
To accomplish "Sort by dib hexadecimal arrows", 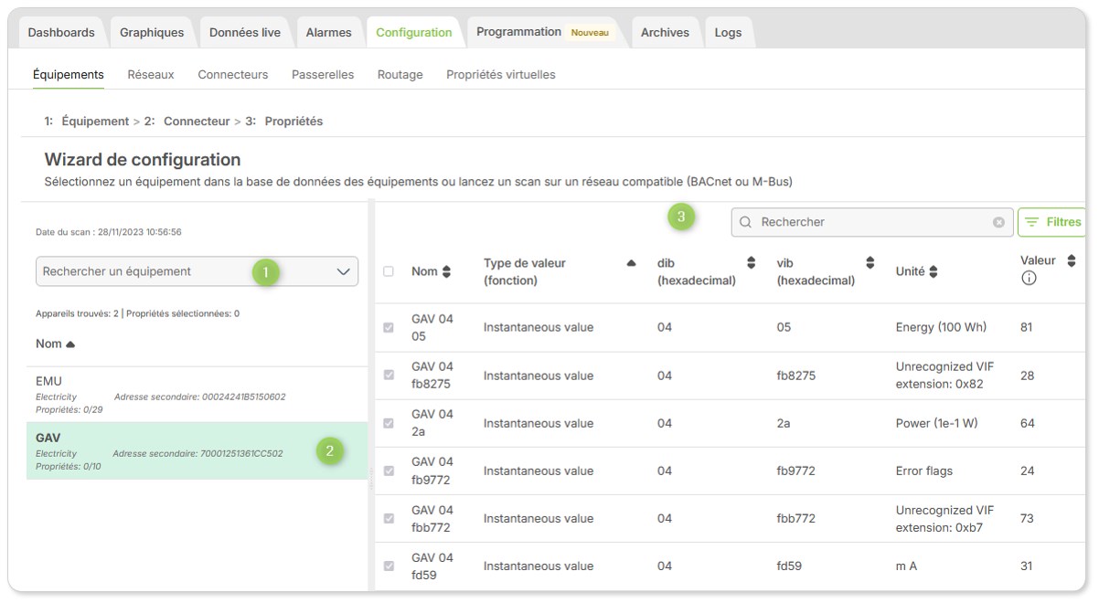I will (752, 263).
